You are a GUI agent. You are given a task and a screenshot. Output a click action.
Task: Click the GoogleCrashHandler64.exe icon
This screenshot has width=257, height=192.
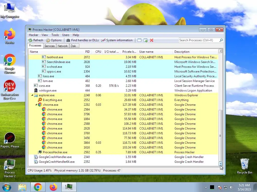pos(36,162)
